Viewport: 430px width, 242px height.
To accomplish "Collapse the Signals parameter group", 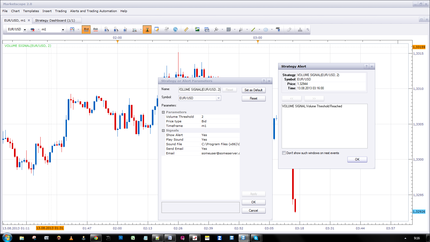I will click(x=163, y=131).
